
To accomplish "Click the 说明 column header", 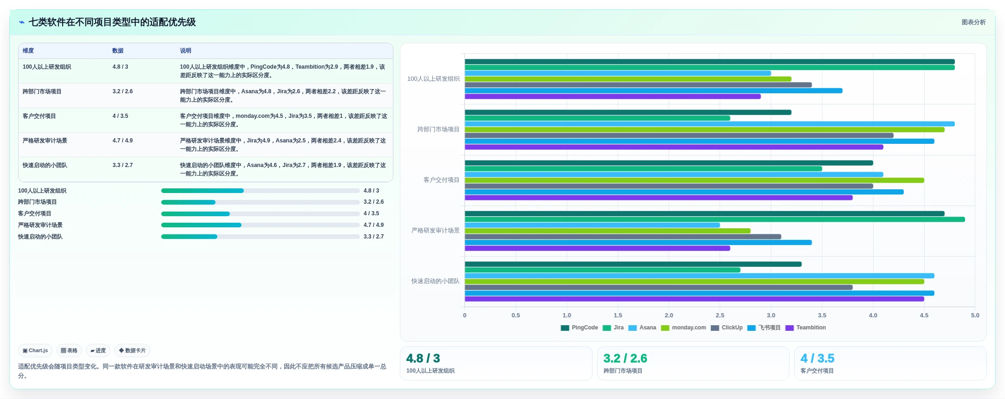I will coord(186,51).
